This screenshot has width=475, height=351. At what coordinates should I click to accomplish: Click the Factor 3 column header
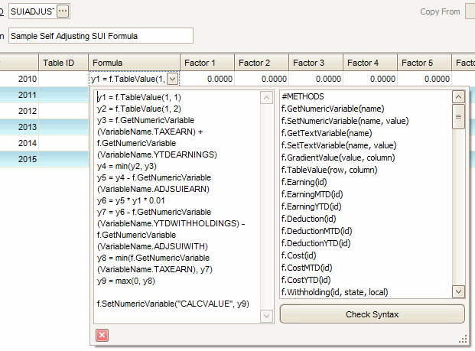pyautogui.click(x=315, y=63)
